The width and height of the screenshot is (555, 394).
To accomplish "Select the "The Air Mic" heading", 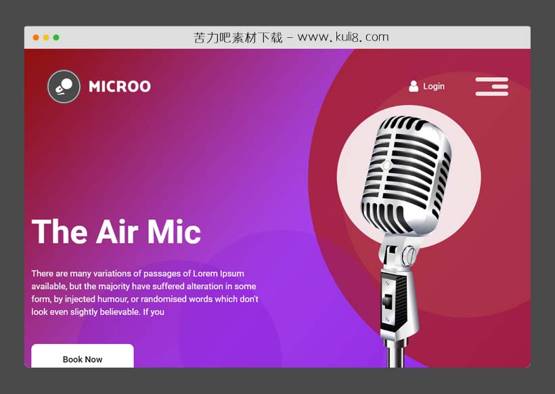I will coord(116,232).
